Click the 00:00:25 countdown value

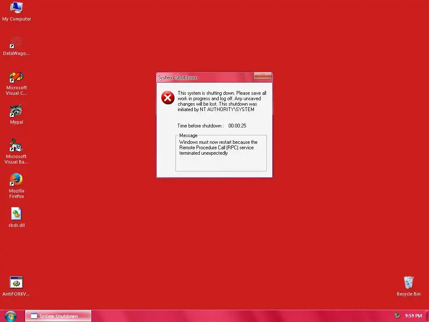[237, 126]
